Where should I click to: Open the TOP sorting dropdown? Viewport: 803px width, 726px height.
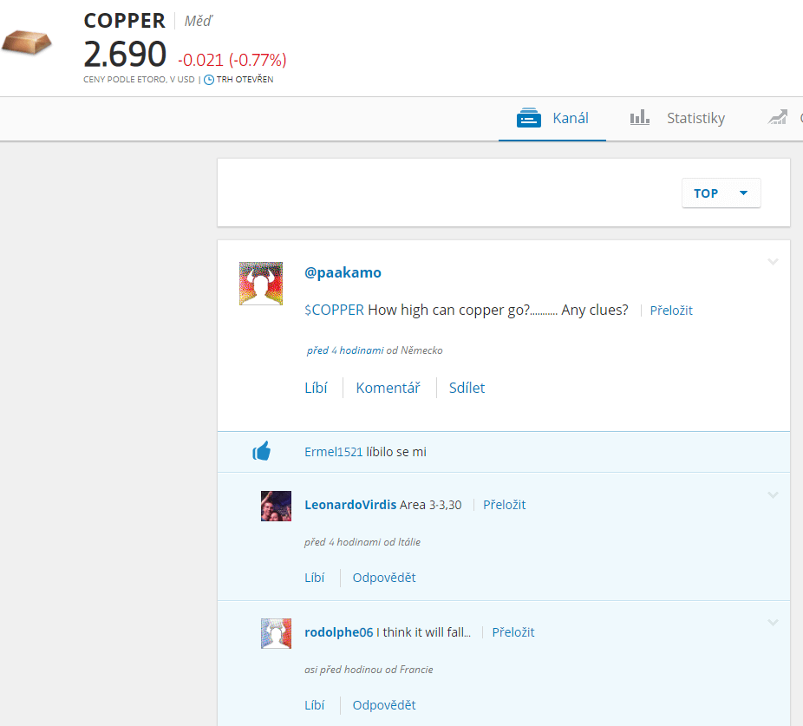point(721,193)
